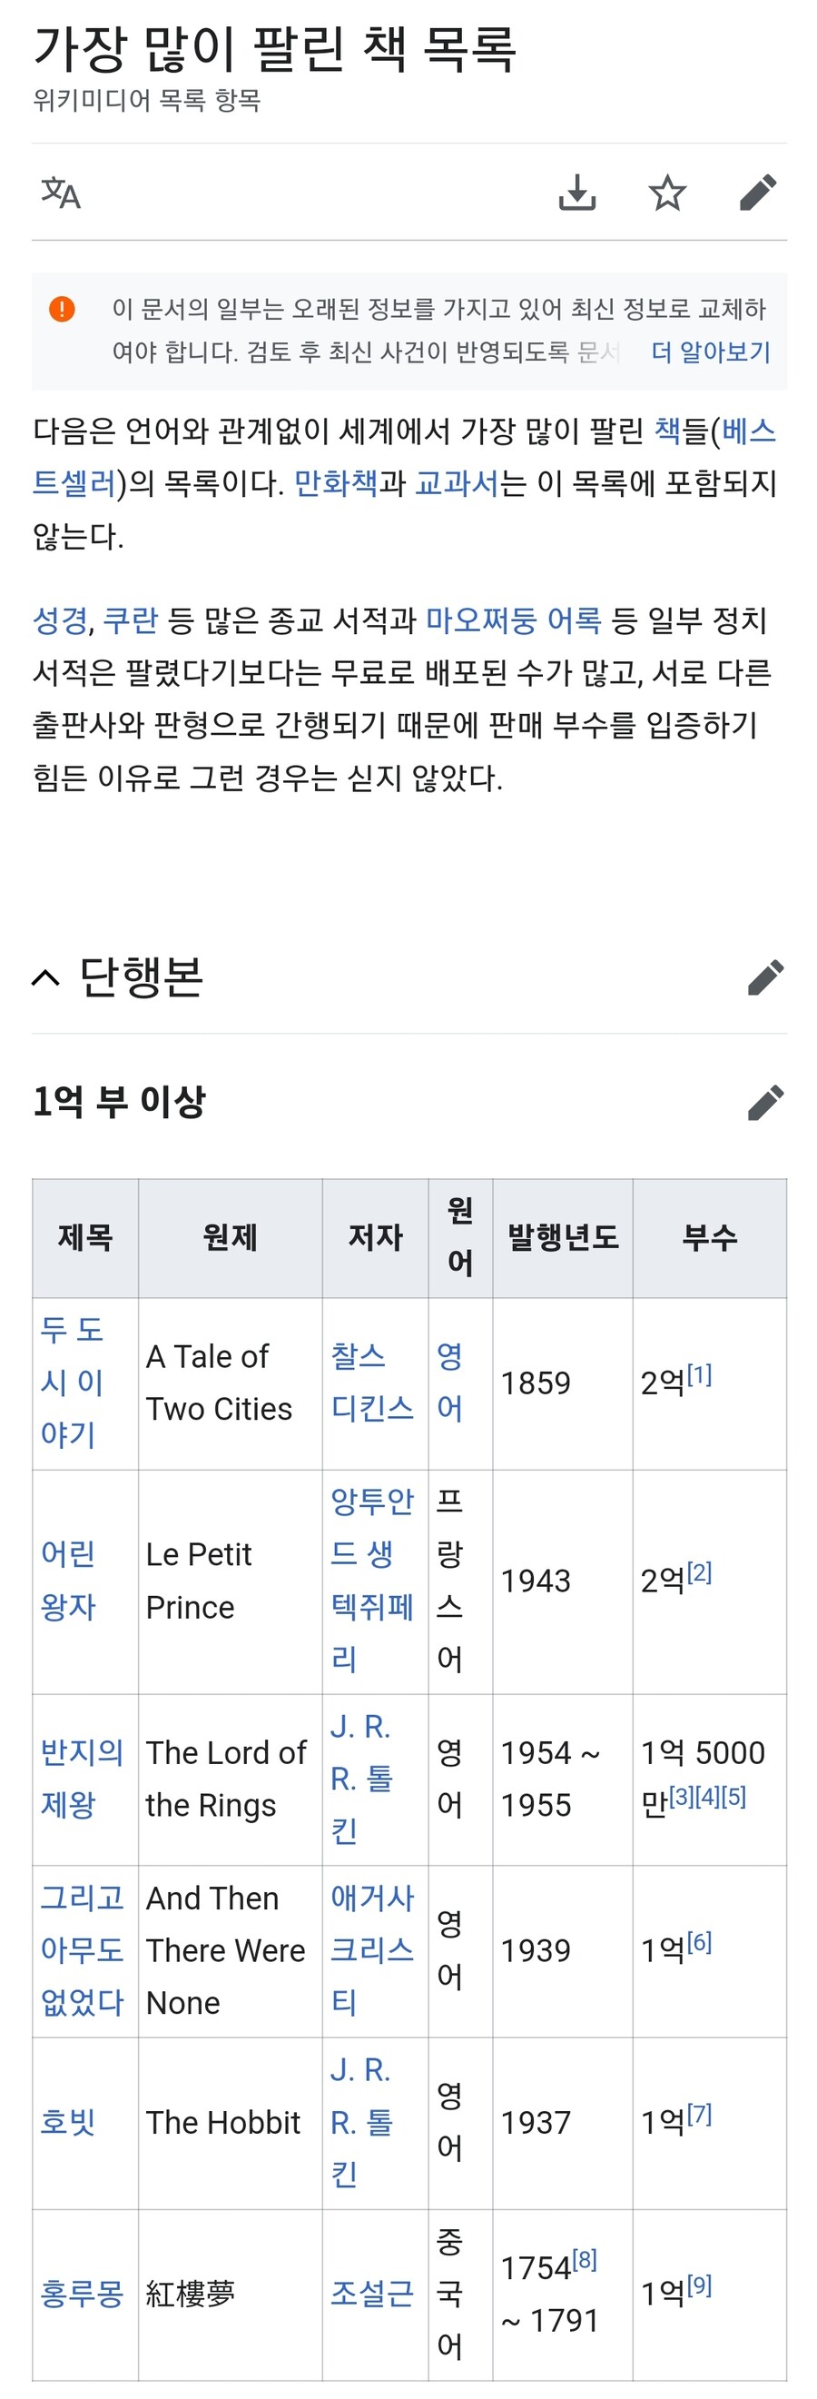This screenshot has width=817, height=2399.
Task: Open the 만화책 link
Action: [336, 483]
